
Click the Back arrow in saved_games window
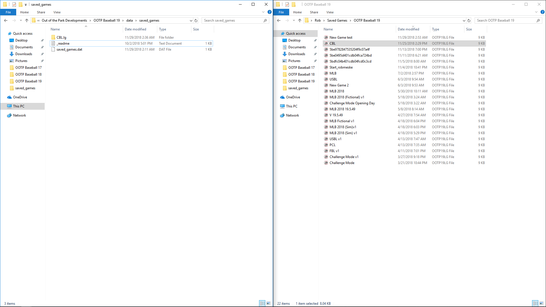click(6, 20)
